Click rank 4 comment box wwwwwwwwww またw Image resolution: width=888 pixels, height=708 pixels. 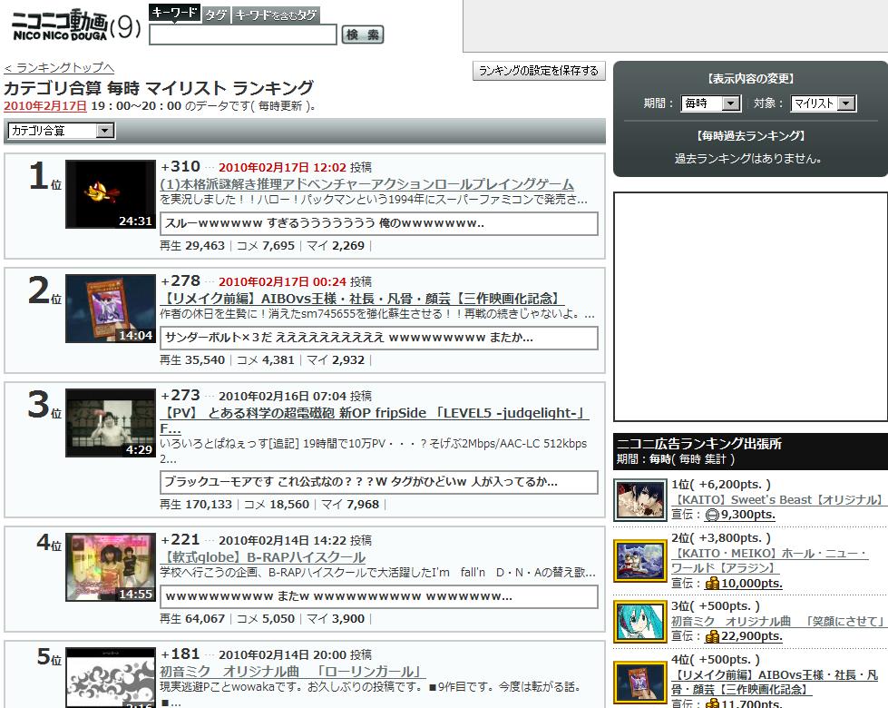(379, 597)
